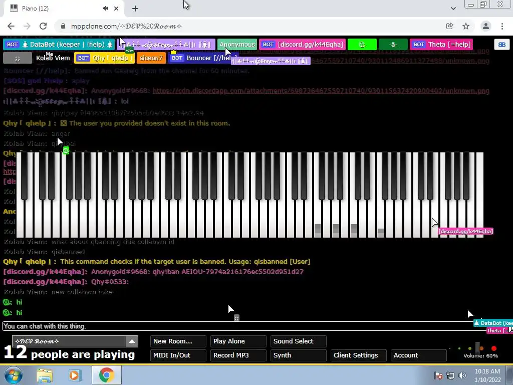Screen dimensions: 513x385
Task: Open the network tray icon
Action: click(450, 375)
